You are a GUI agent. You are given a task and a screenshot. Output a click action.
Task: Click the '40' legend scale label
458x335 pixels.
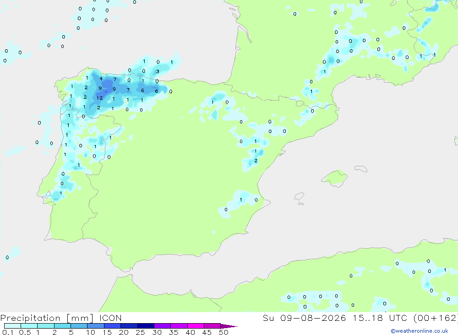pos(191,332)
